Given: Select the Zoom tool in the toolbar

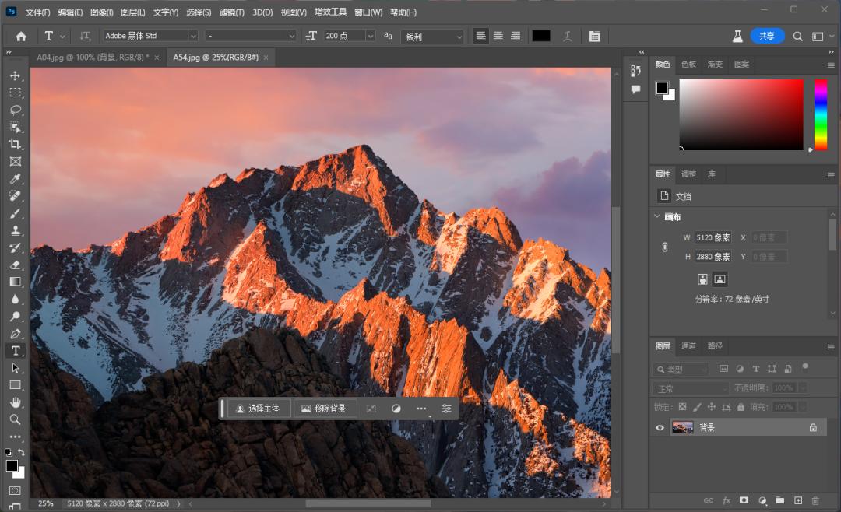Looking at the screenshot, I should [x=16, y=419].
